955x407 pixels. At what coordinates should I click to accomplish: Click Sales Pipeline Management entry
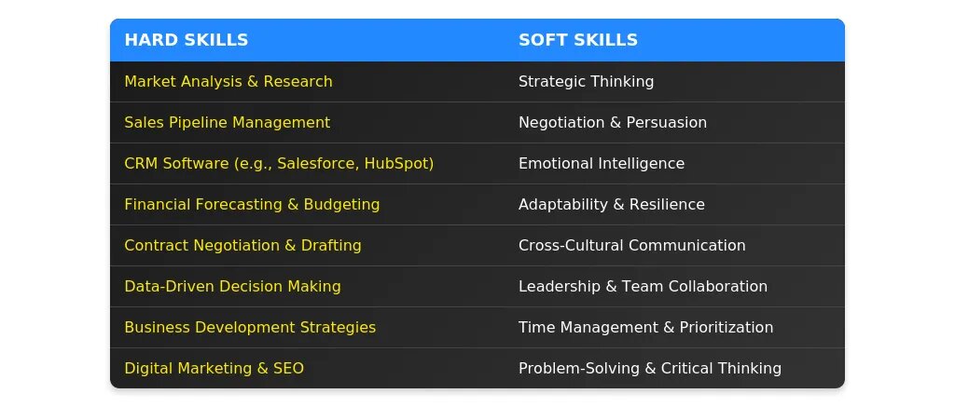[227, 123]
